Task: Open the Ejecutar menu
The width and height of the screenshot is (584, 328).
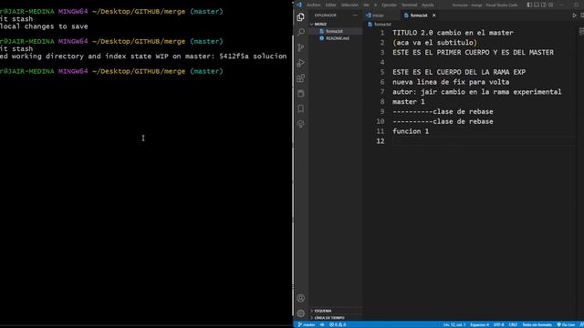Action: [390, 5]
